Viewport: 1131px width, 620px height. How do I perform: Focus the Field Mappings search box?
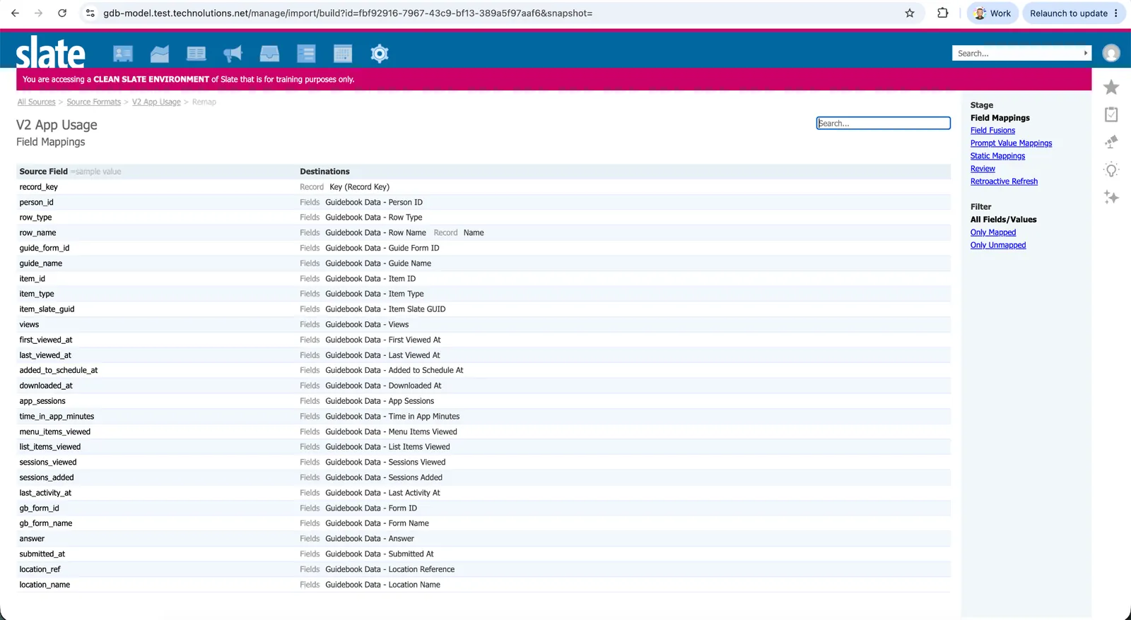pos(883,123)
